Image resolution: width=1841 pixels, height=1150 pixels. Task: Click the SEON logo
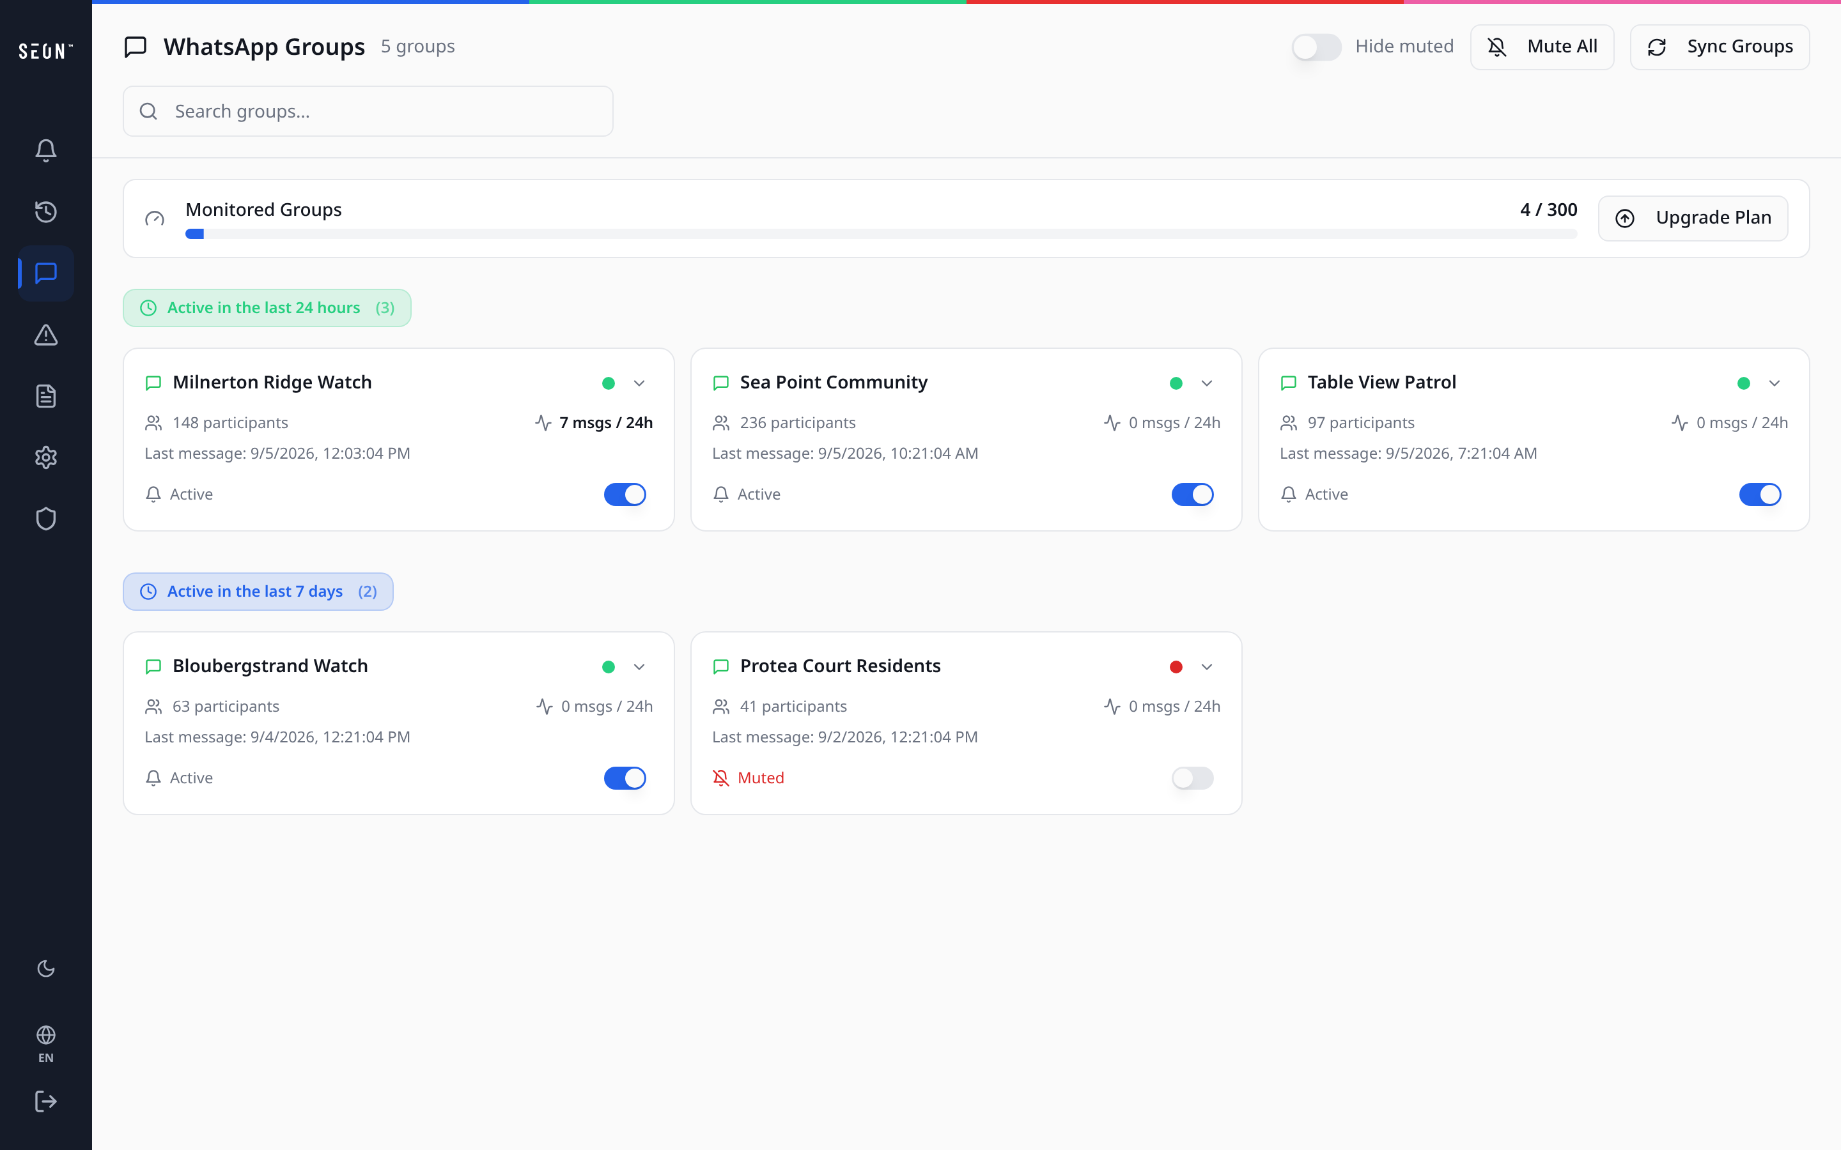tap(45, 51)
